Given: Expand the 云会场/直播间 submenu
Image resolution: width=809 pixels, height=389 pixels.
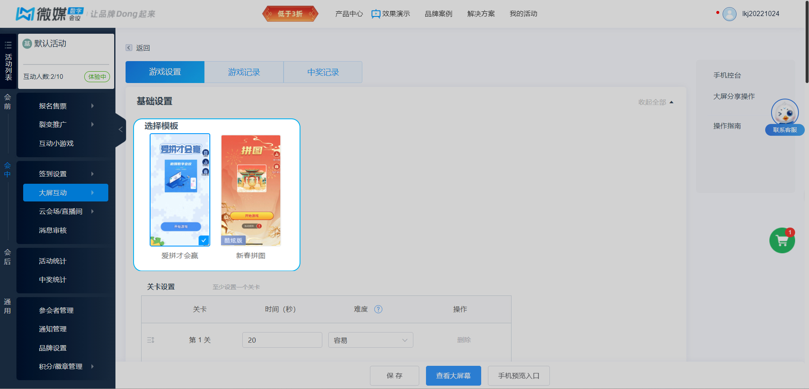Looking at the screenshot, I should tap(92, 211).
